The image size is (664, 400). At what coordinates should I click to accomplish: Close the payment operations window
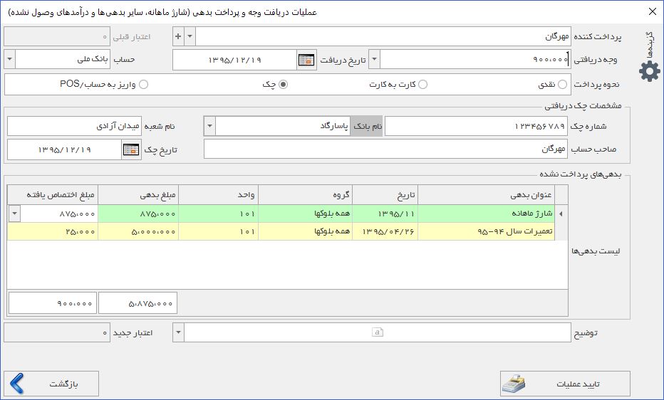(x=653, y=12)
